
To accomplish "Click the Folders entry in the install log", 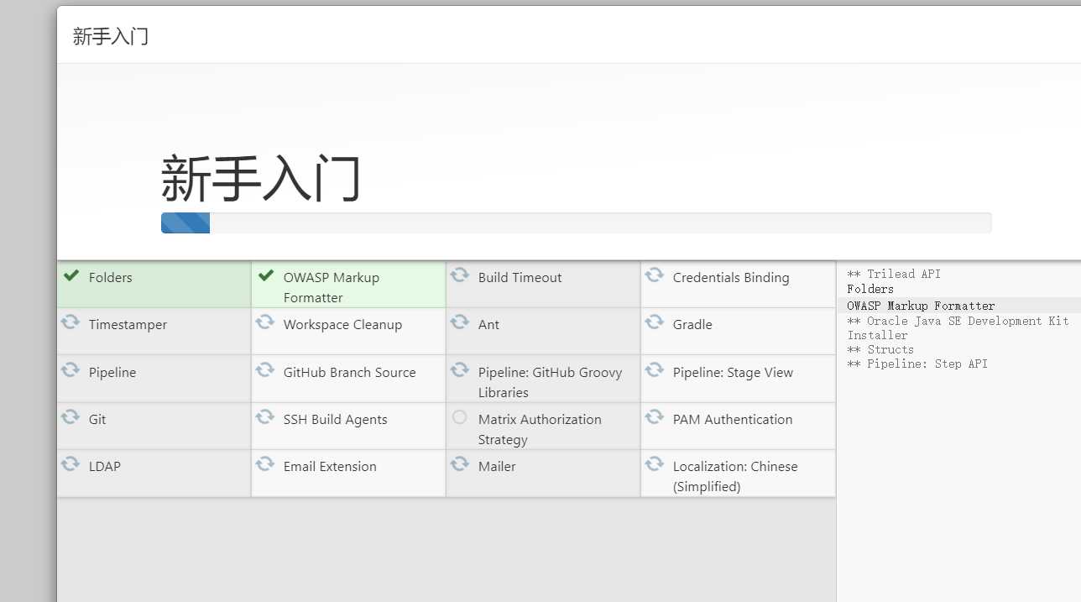I will point(870,290).
